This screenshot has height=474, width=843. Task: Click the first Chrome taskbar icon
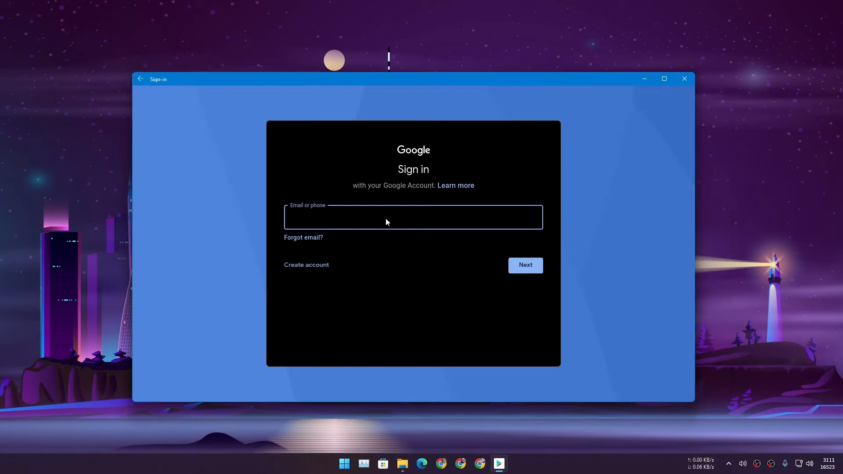(x=441, y=463)
